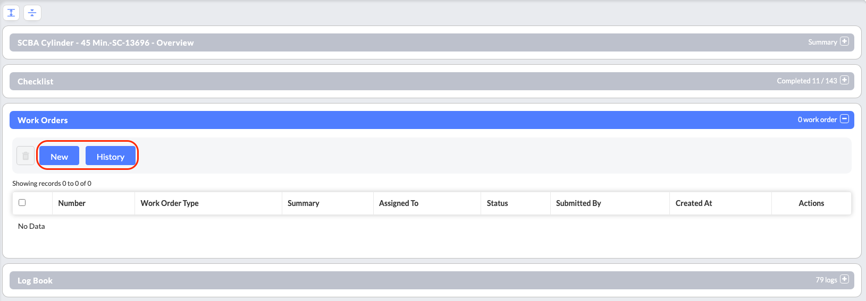Viewport: 866px width, 301px height.
Task: Tick the select-all checkbox in table header
Action: tap(22, 202)
